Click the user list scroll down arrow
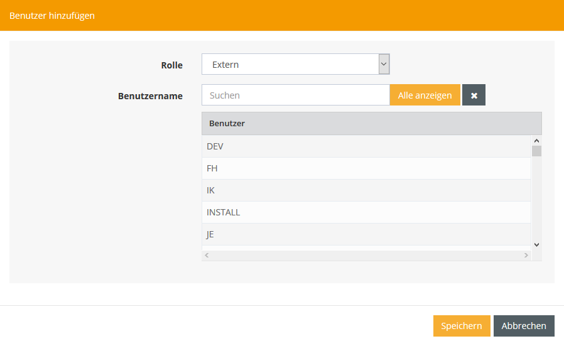This screenshot has width=564, height=346. [x=536, y=244]
